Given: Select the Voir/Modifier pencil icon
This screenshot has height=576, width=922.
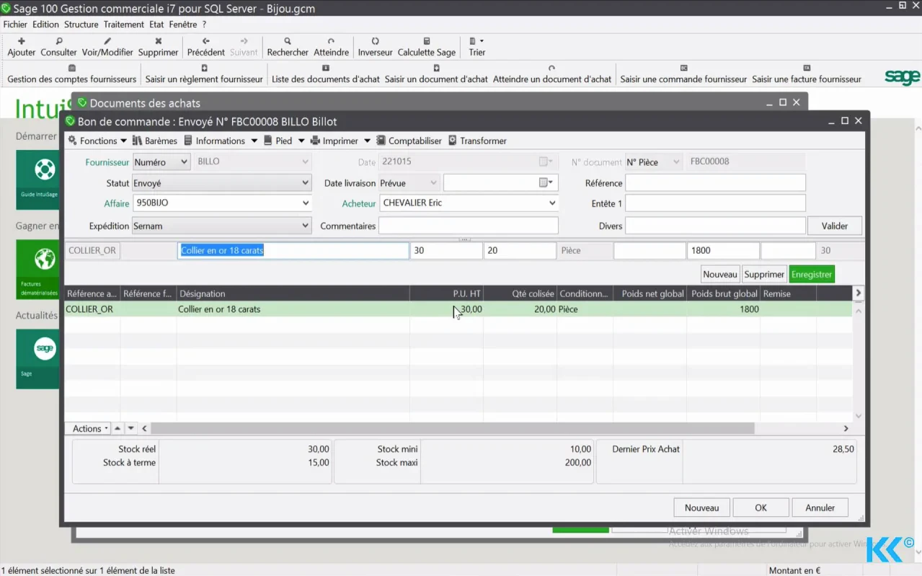Looking at the screenshot, I should [x=107, y=41].
